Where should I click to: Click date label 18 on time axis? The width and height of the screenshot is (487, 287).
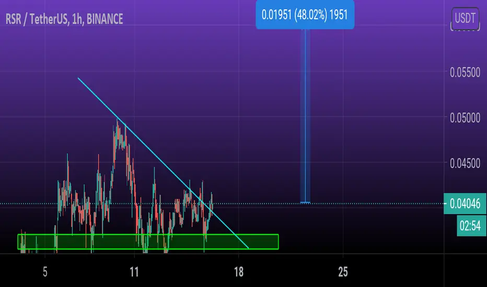(x=238, y=272)
